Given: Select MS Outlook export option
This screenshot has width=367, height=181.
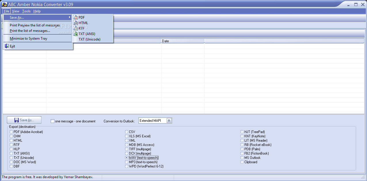Looking at the screenshot, I should (250, 158).
